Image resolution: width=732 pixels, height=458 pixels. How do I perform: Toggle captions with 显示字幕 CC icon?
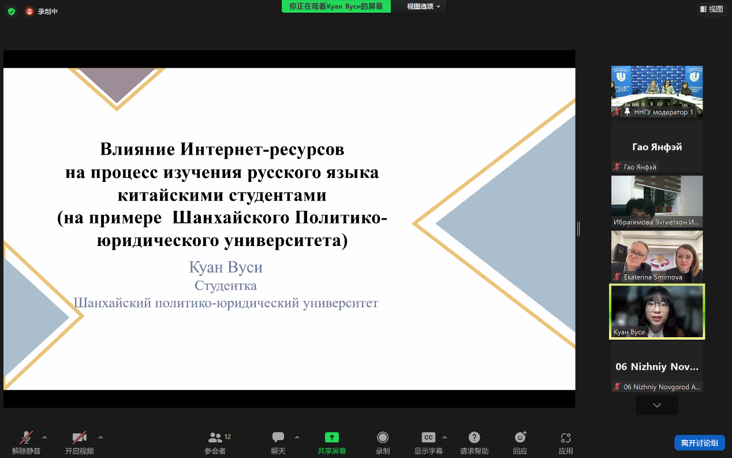428,437
